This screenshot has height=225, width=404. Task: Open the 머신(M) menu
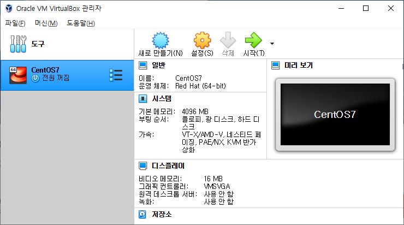(x=46, y=23)
